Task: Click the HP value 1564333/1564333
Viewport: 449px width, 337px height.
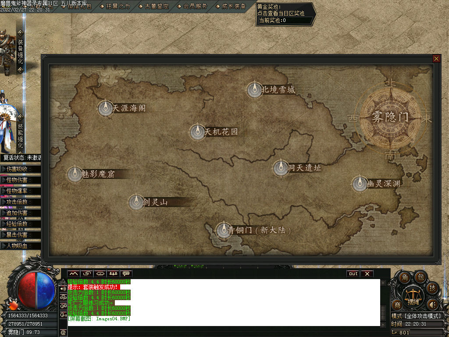Action: pos(28,315)
